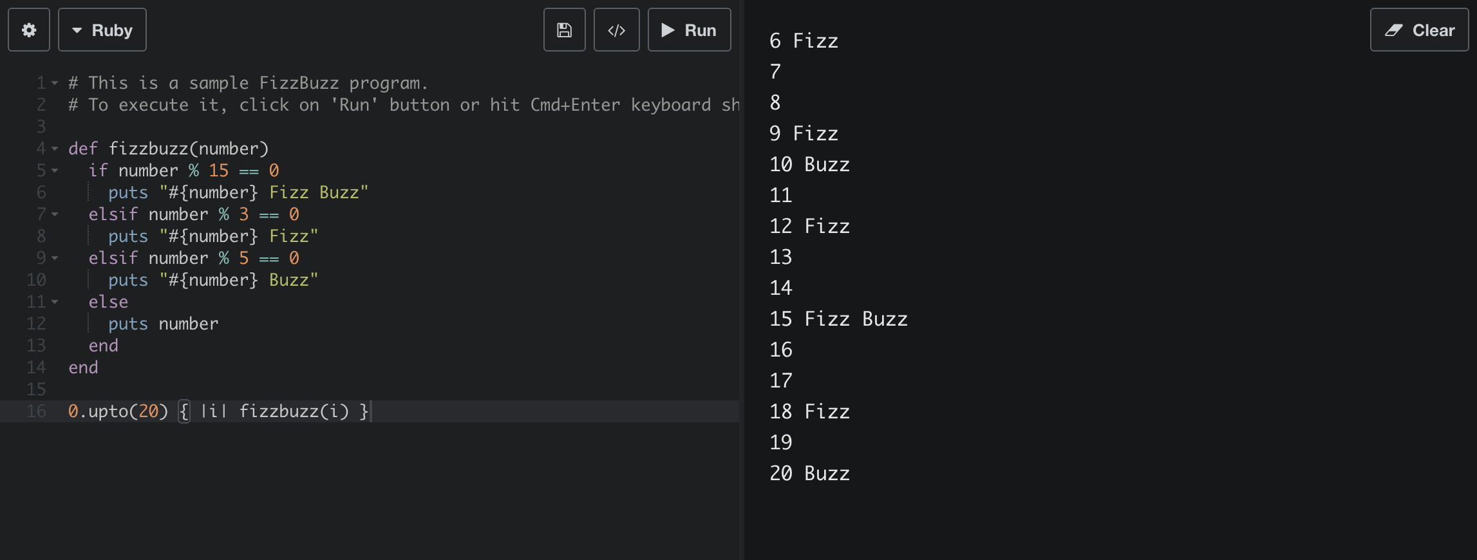Fold the elsif block arrow on line 7
This screenshot has width=1477, height=560.
[x=55, y=214]
